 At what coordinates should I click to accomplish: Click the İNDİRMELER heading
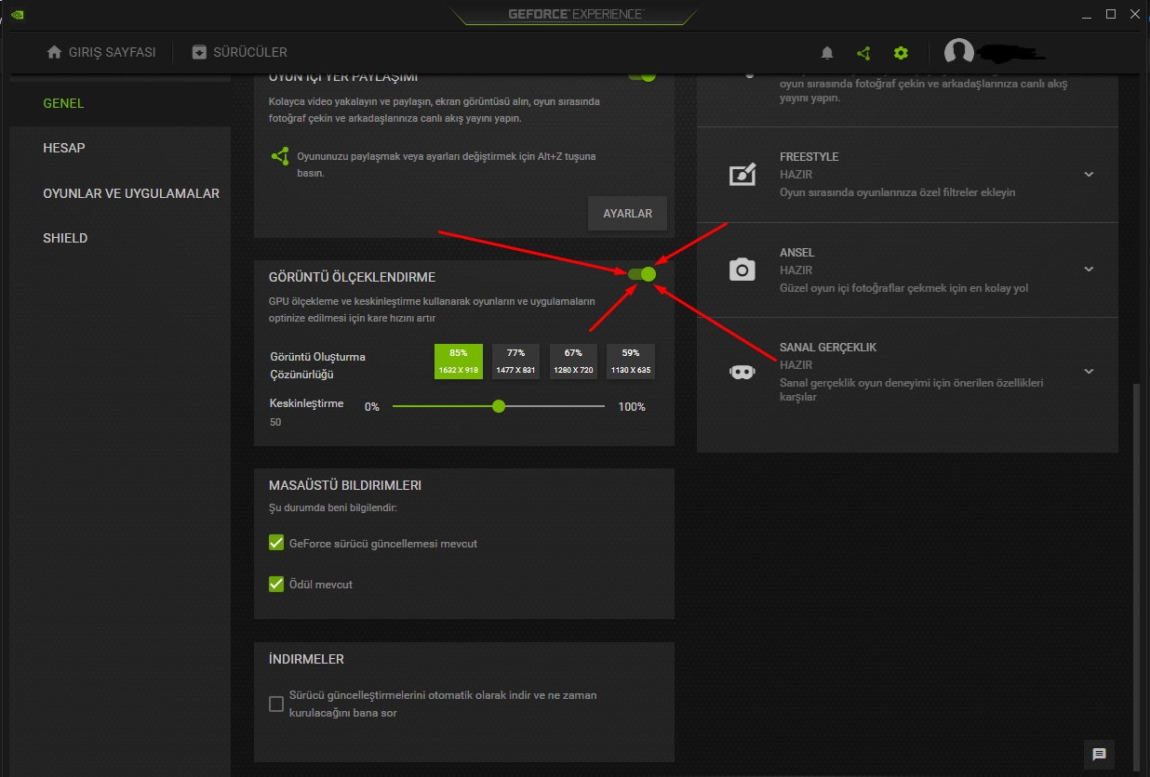point(306,659)
